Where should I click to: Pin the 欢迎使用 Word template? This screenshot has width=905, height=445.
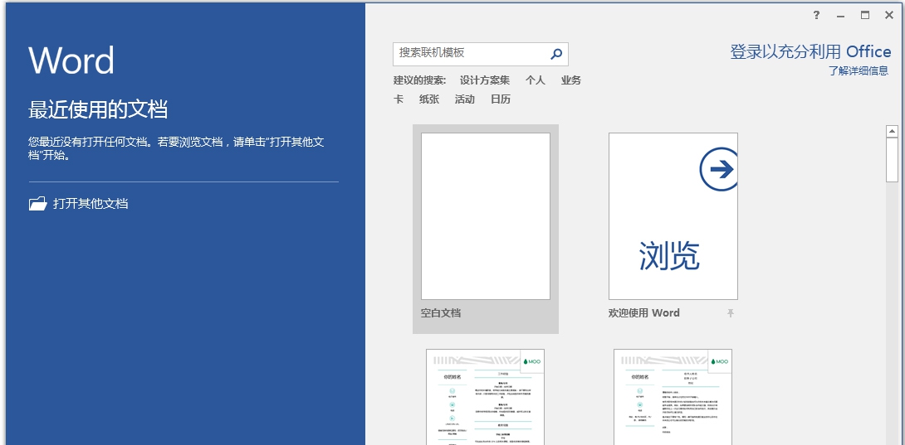point(731,313)
